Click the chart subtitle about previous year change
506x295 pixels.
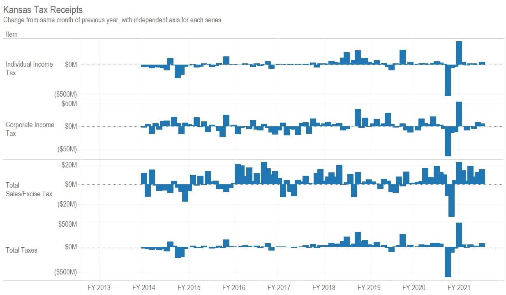[112, 20]
